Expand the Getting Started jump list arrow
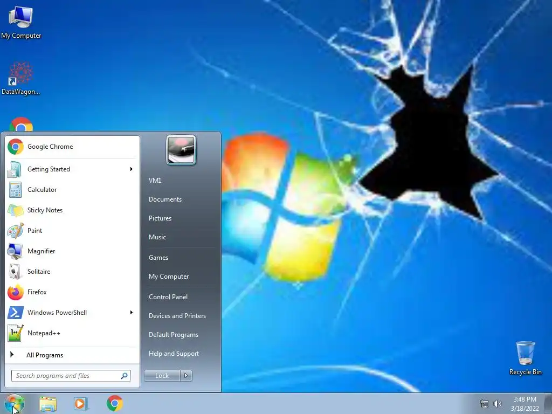The image size is (552, 414). coord(132,169)
